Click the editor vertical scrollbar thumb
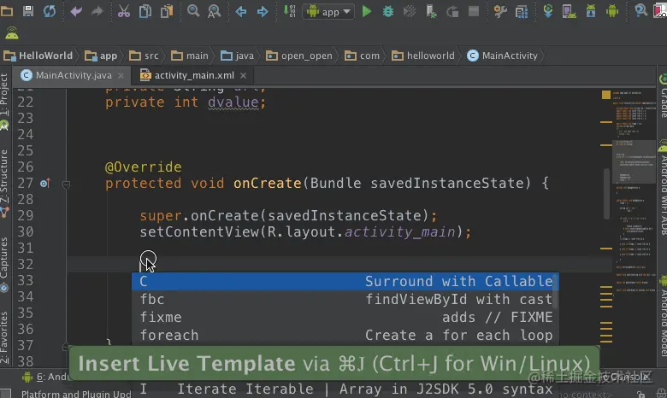This screenshot has height=398, width=667. click(606, 194)
